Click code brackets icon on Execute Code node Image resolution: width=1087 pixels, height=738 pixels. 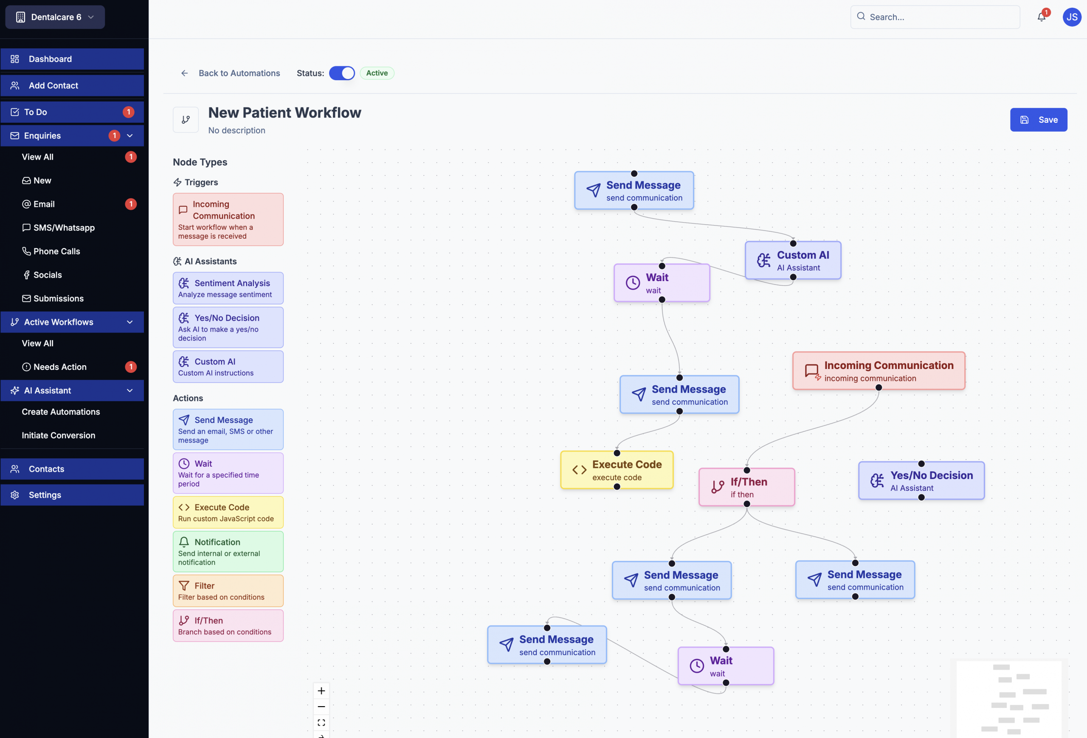click(x=579, y=470)
